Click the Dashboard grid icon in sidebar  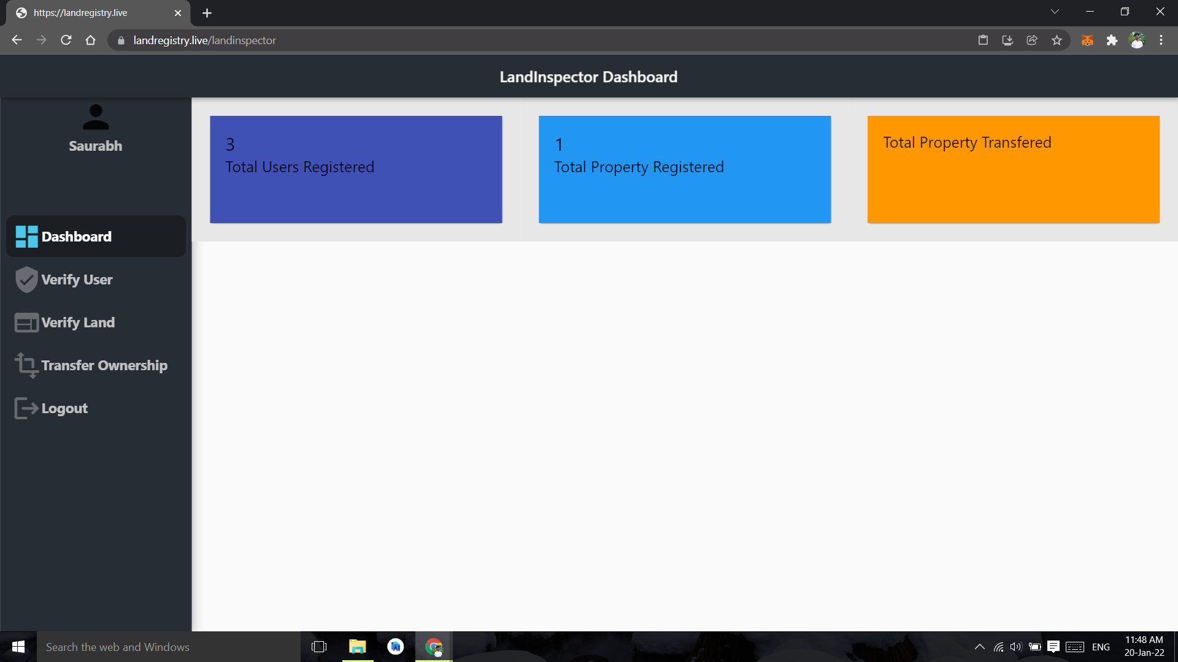click(26, 237)
